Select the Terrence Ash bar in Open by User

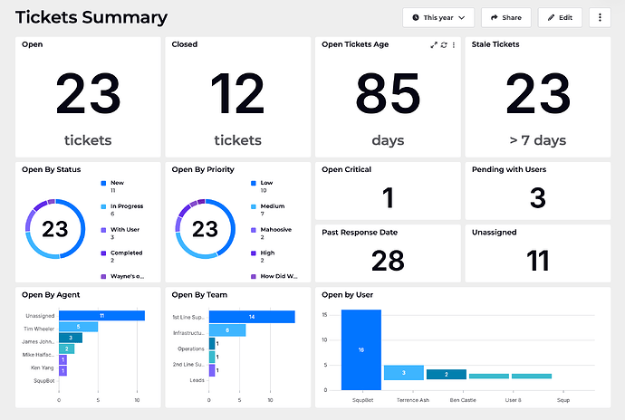(403, 372)
